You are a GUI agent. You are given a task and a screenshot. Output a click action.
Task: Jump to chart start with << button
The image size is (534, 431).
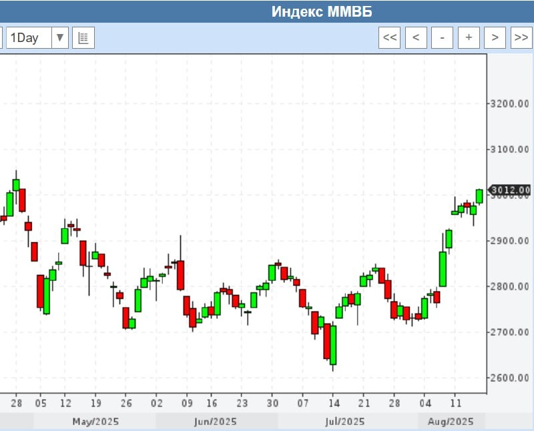[389, 37]
